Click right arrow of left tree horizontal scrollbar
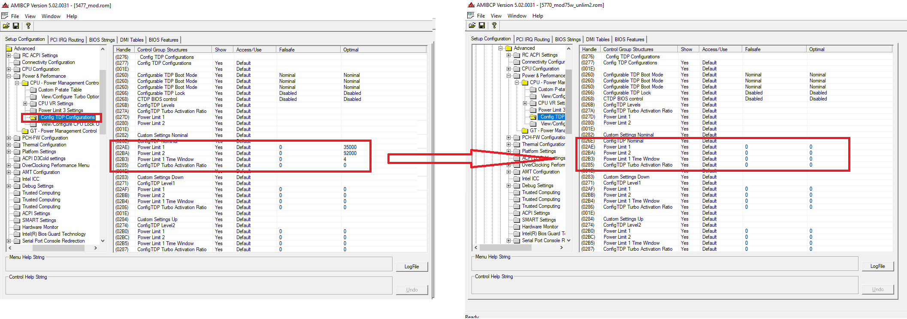 pyautogui.click(x=96, y=248)
